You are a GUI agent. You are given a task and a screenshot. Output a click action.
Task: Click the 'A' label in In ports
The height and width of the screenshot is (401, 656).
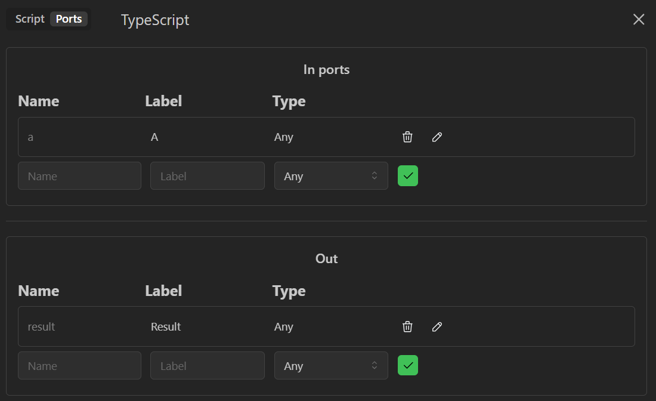(154, 137)
